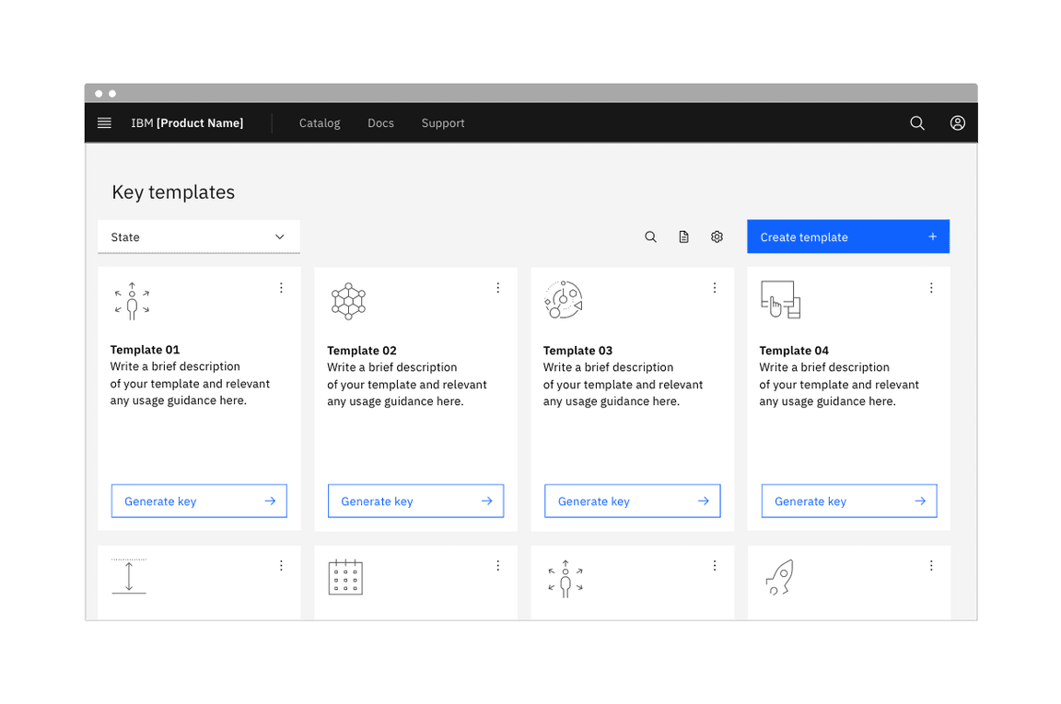Generate key for Template 04

848,502
